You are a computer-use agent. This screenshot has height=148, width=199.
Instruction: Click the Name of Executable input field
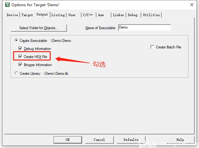[145, 28]
